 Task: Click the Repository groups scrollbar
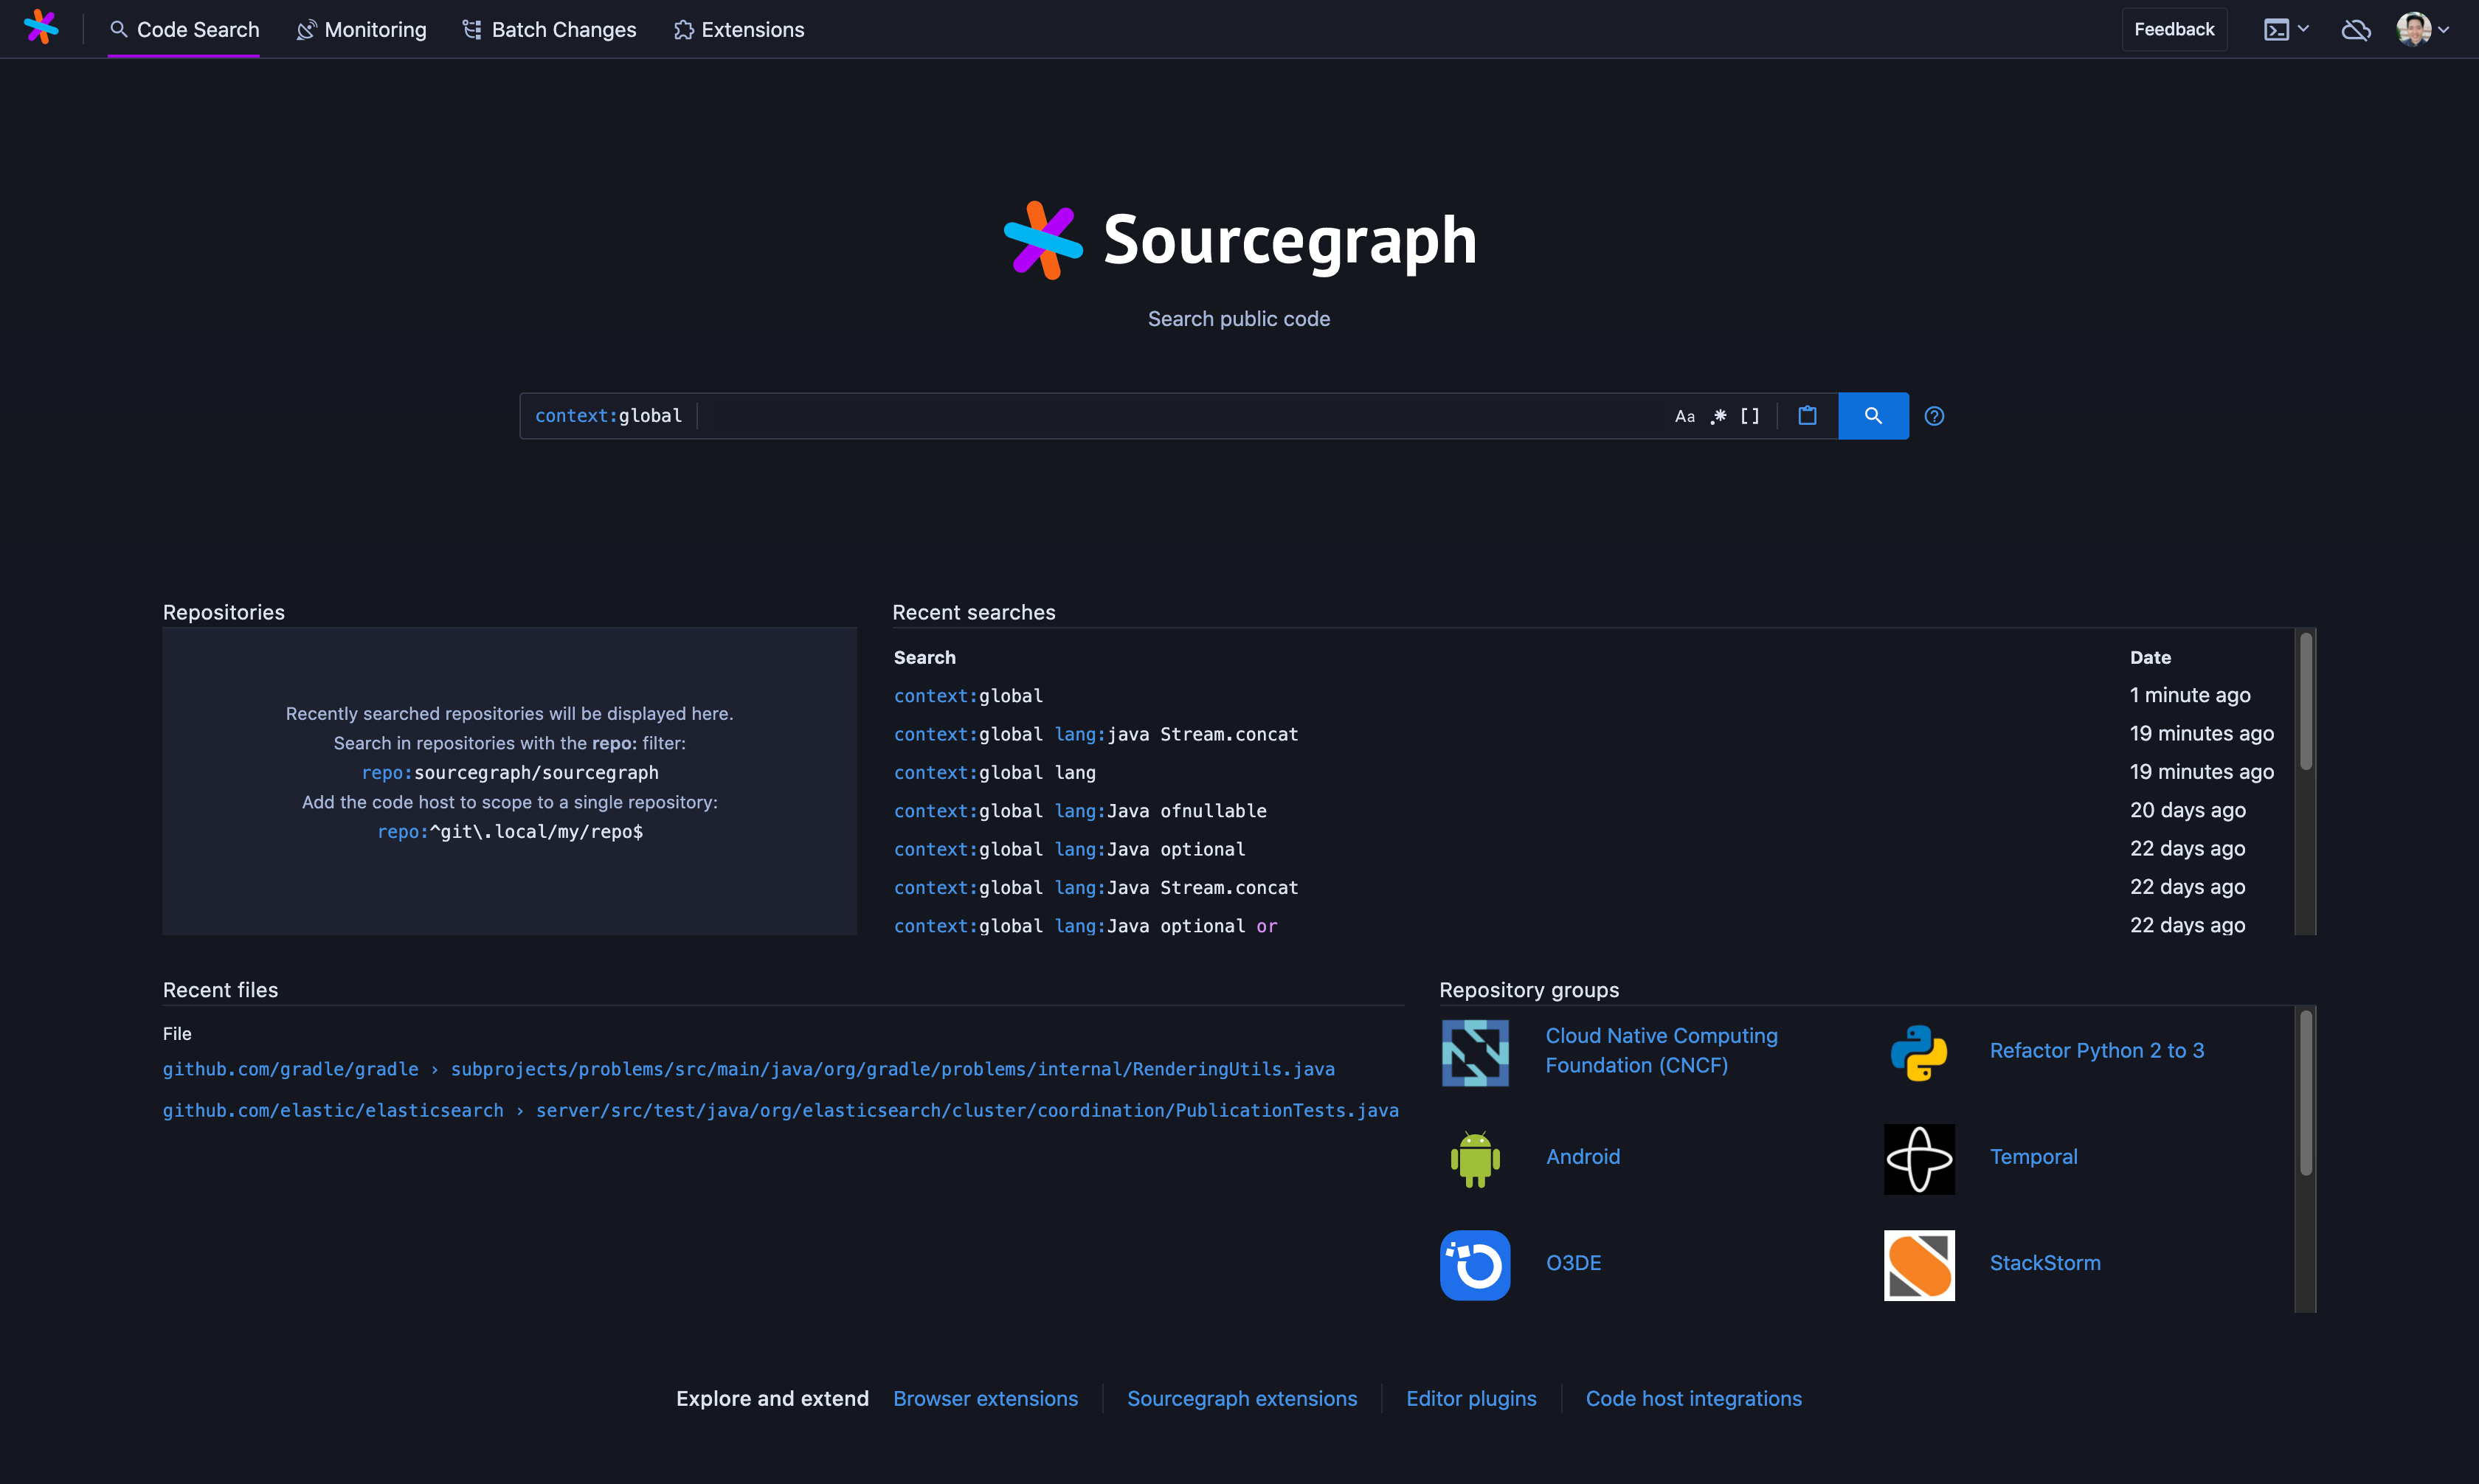[2305, 1092]
